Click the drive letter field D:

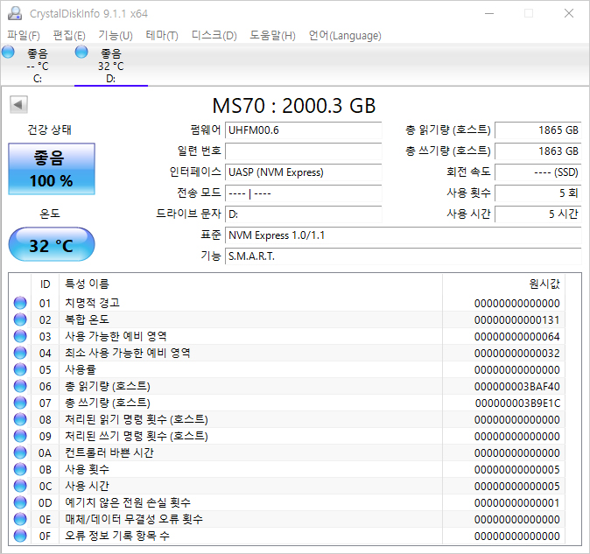pos(303,214)
